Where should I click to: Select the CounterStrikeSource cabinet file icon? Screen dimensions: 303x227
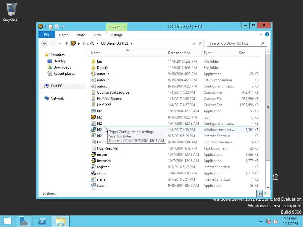tap(93, 93)
